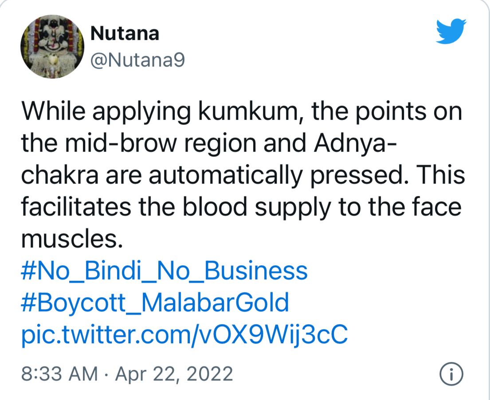Click the tweet info icon

point(451,374)
